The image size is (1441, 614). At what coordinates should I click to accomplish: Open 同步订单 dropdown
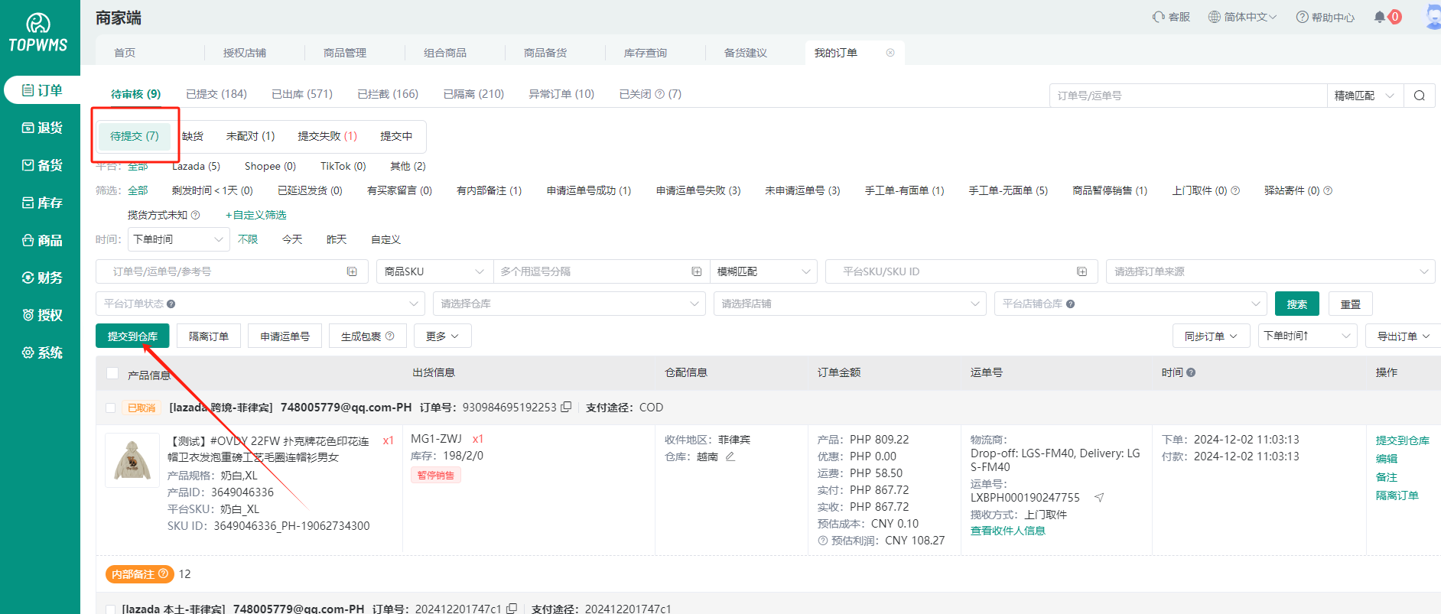point(1211,336)
